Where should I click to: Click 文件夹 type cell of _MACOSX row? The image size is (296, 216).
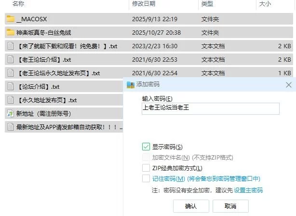pyautogui.click(x=210, y=19)
